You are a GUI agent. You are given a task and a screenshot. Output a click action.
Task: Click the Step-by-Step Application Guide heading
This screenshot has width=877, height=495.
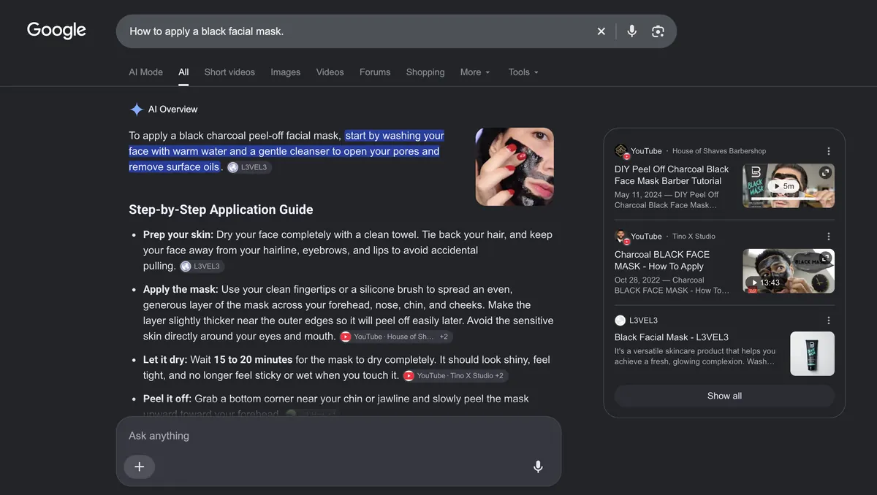click(x=221, y=210)
